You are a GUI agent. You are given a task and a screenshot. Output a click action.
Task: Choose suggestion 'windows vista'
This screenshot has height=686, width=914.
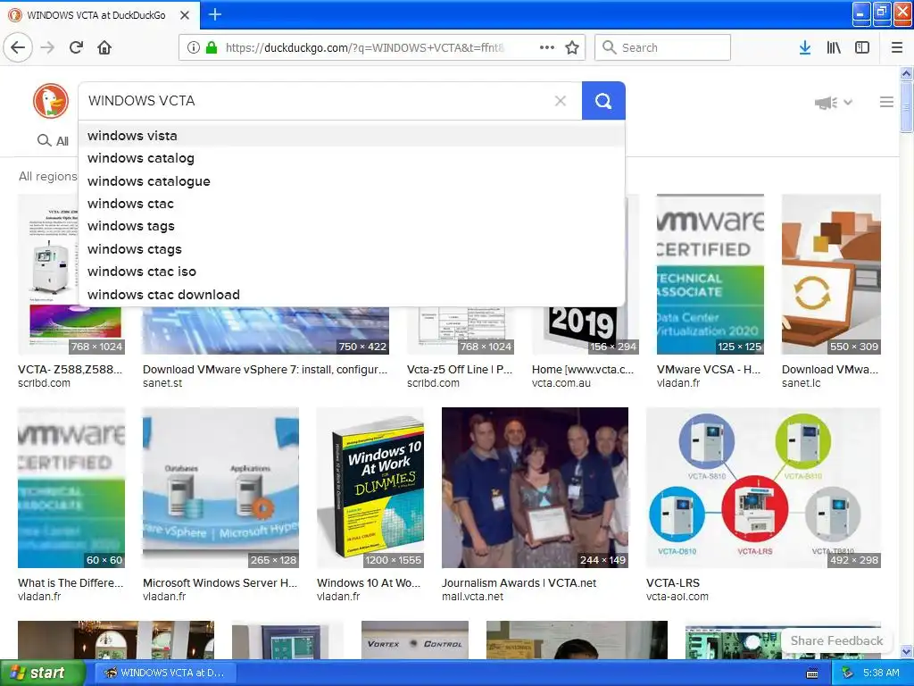tap(352, 136)
